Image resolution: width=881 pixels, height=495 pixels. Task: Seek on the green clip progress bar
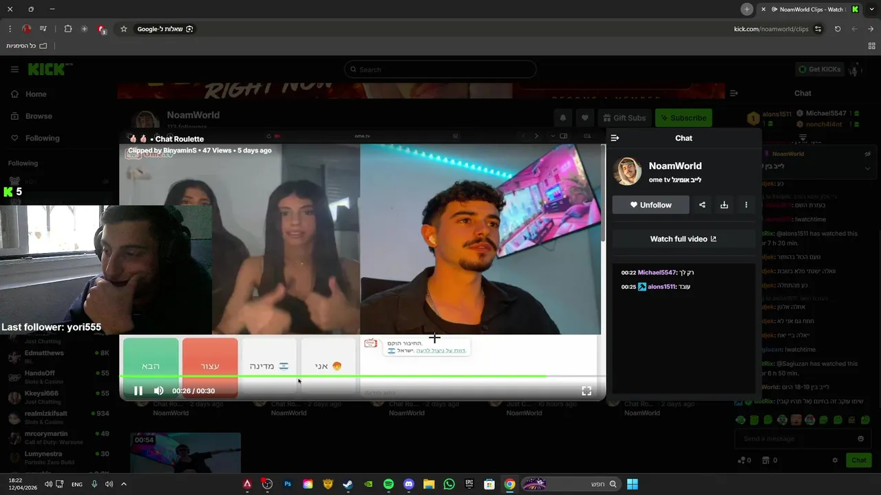coord(363,376)
